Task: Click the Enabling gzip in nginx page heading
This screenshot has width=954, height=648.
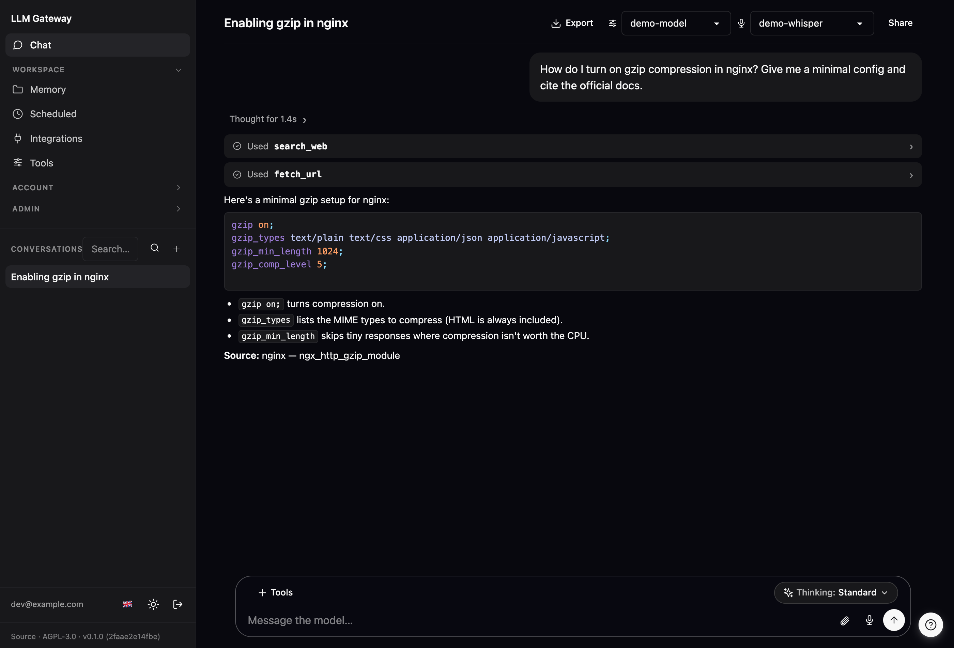Action: coord(286,23)
